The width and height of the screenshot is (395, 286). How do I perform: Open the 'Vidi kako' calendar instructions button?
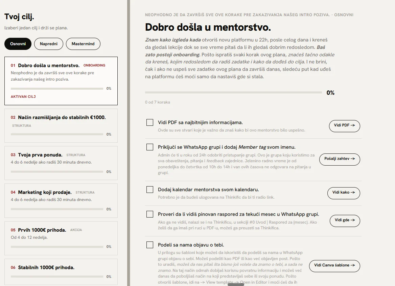click(x=344, y=193)
